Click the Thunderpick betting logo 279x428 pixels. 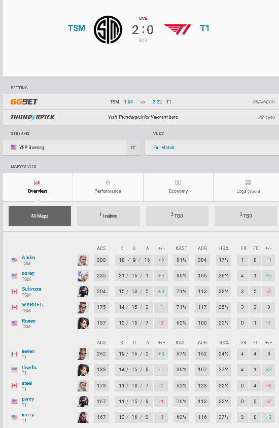pyautogui.click(x=32, y=117)
